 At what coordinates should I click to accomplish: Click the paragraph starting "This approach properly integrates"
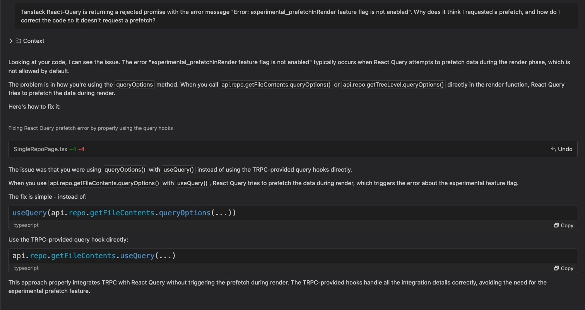coord(277,287)
